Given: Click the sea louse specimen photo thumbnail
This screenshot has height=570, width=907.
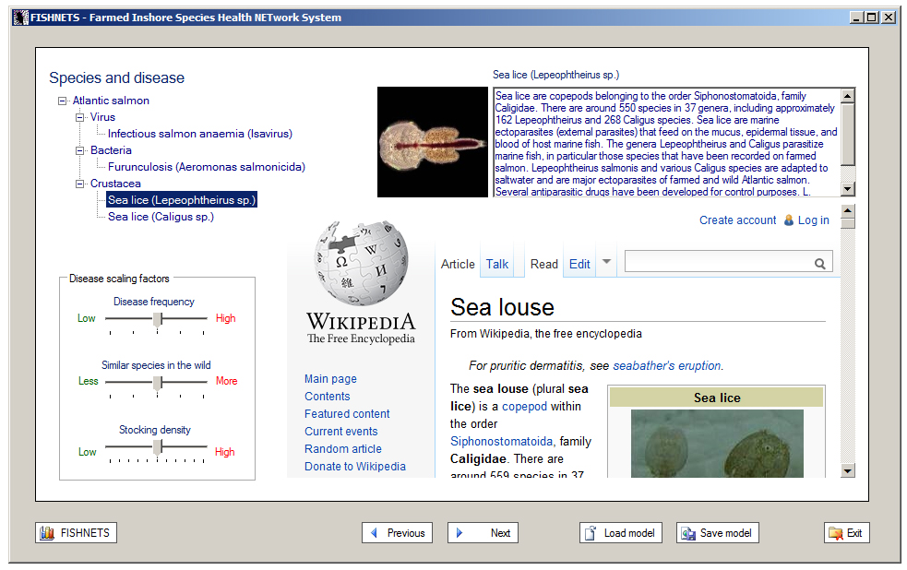Looking at the screenshot, I should [433, 142].
